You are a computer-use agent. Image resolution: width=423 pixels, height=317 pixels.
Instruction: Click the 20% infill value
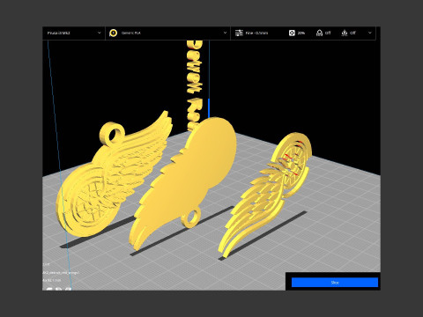point(301,33)
